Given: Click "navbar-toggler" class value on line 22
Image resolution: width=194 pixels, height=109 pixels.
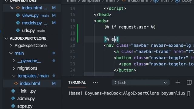Looking at the screenshot, I should 169,58.
